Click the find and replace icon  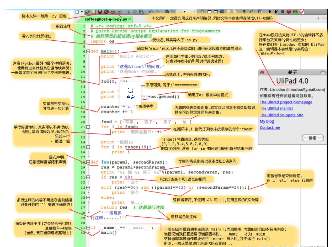tap(173, 11)
